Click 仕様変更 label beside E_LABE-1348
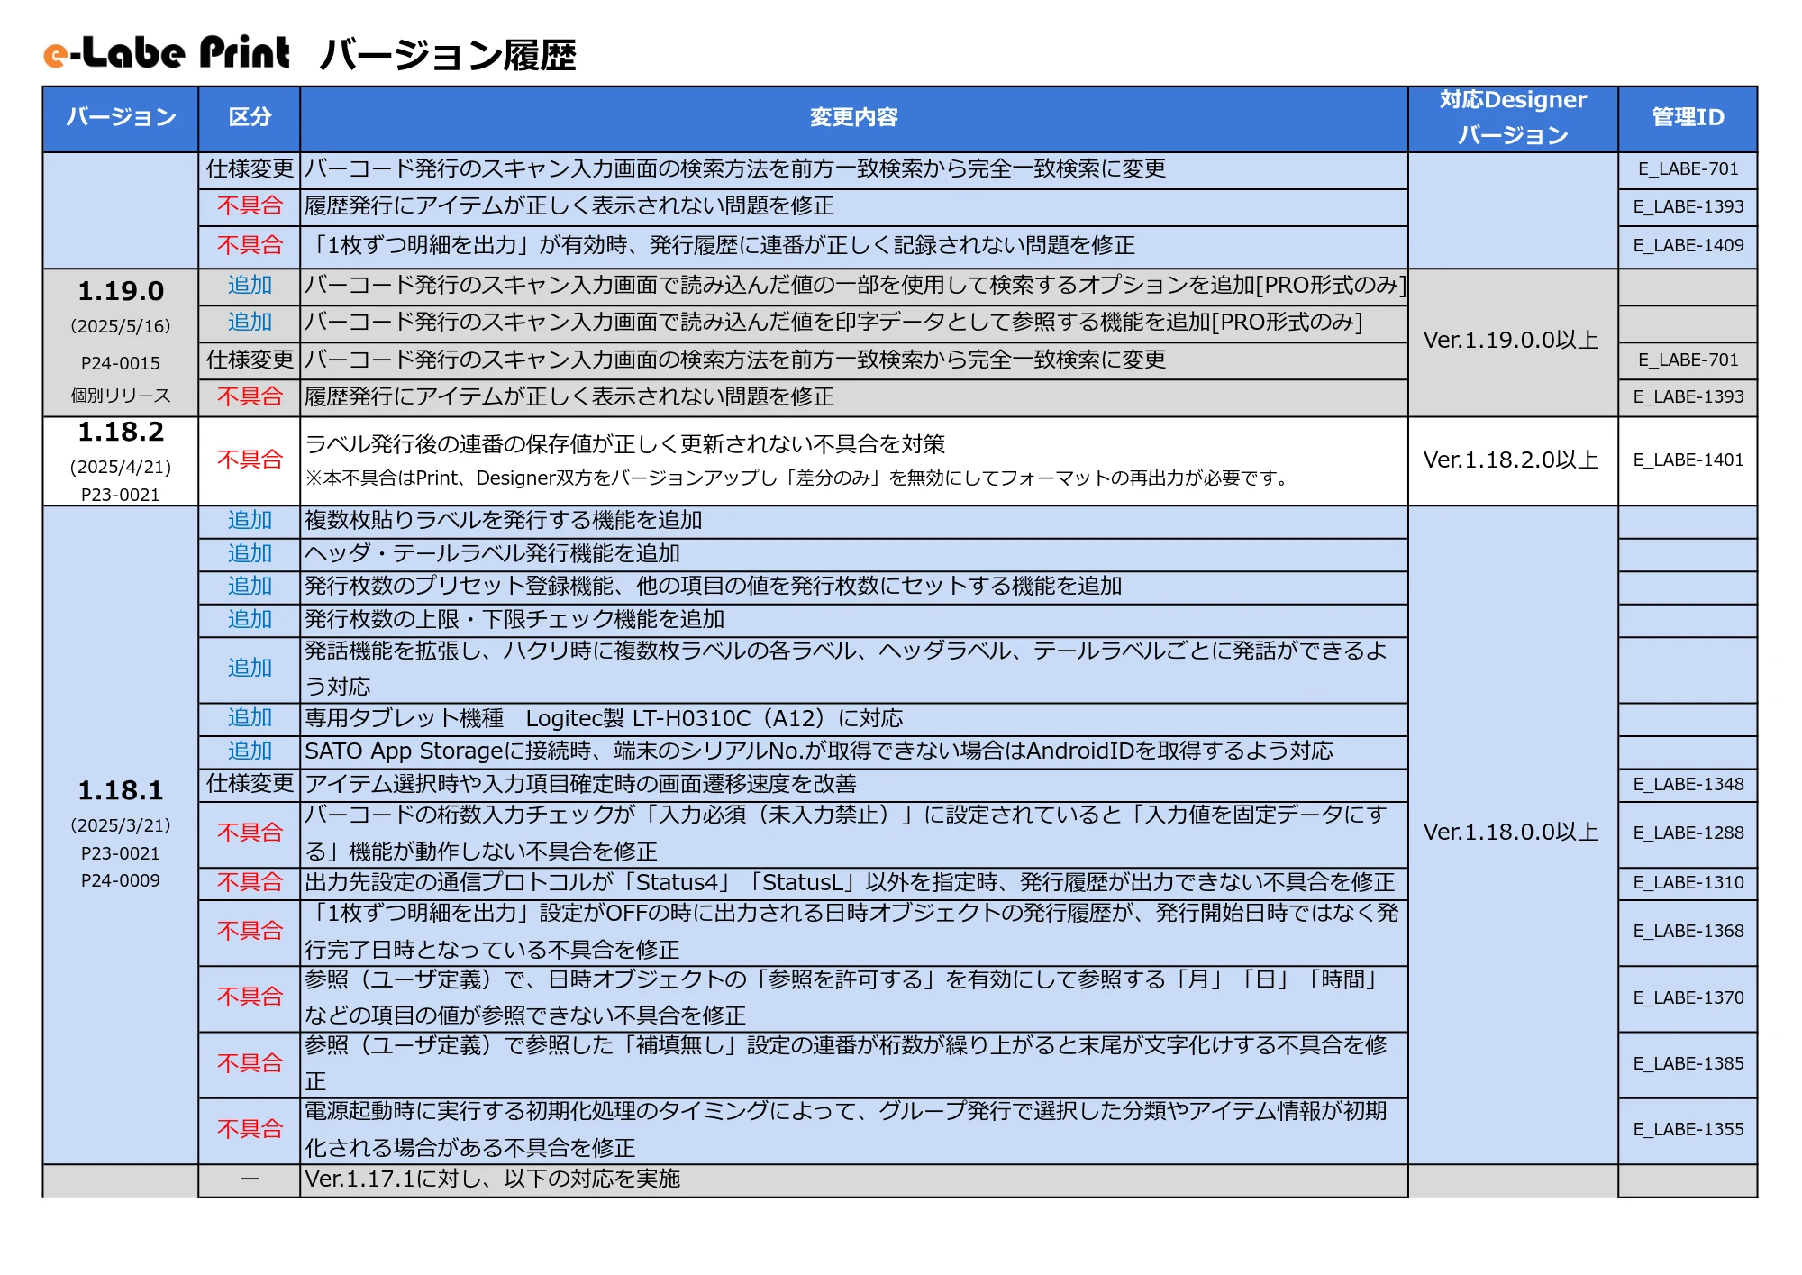Screen dimensions: 1802x1275 (250, 784)
